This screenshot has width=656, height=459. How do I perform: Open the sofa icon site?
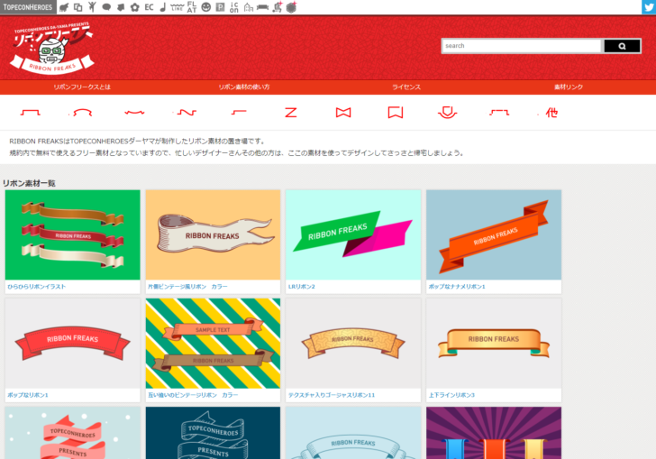click(263, 7)
